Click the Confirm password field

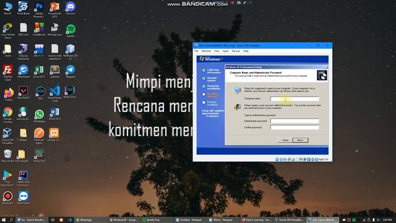[295, 127]
